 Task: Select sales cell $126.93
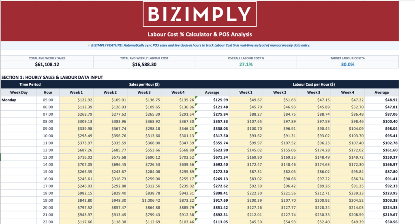110,107
